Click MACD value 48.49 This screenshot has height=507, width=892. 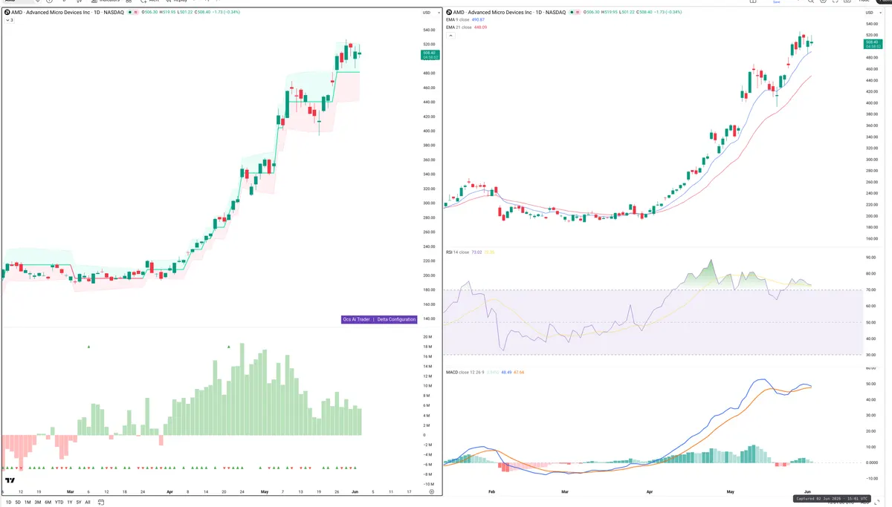[505, 372]
